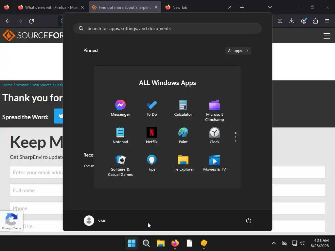Open the Paint app
This screenshot has width=335, height=251.
[x=183, y=136]
